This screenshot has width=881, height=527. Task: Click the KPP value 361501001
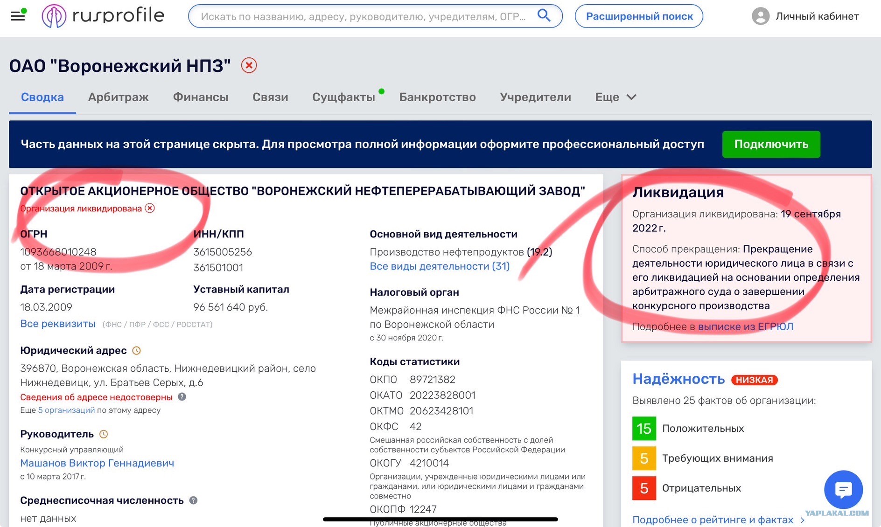218,268
